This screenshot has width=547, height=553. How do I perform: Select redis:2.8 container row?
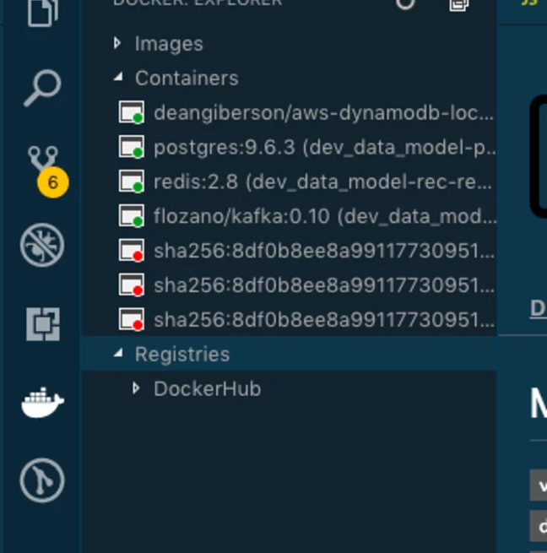tap(290, 182)
